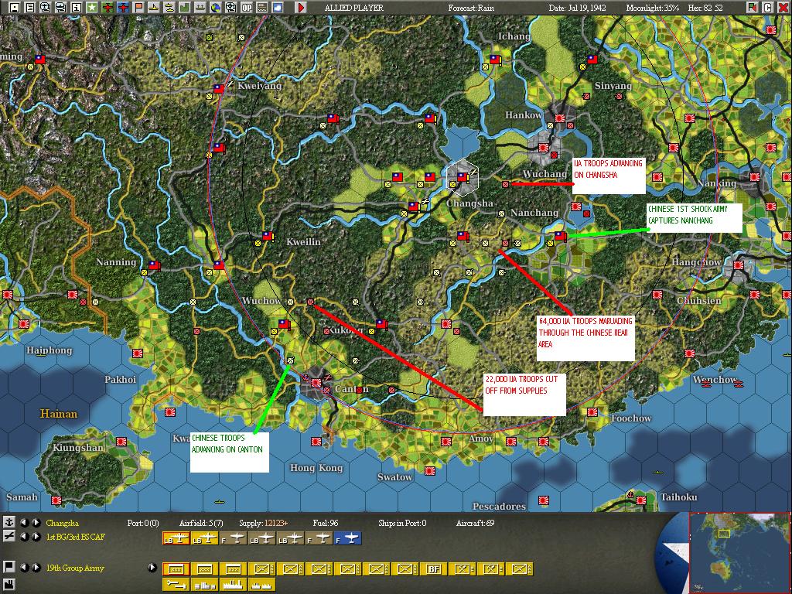Click the 1st BG/3rd ES CAF label
The width and height of the screenshot is (792, 594).
75,537
